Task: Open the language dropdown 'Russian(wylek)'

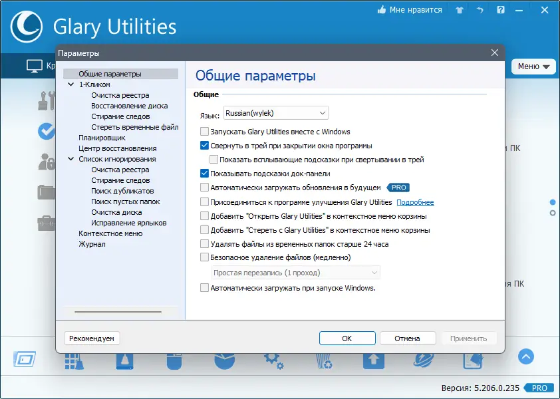Action: [x=276, y=113]
